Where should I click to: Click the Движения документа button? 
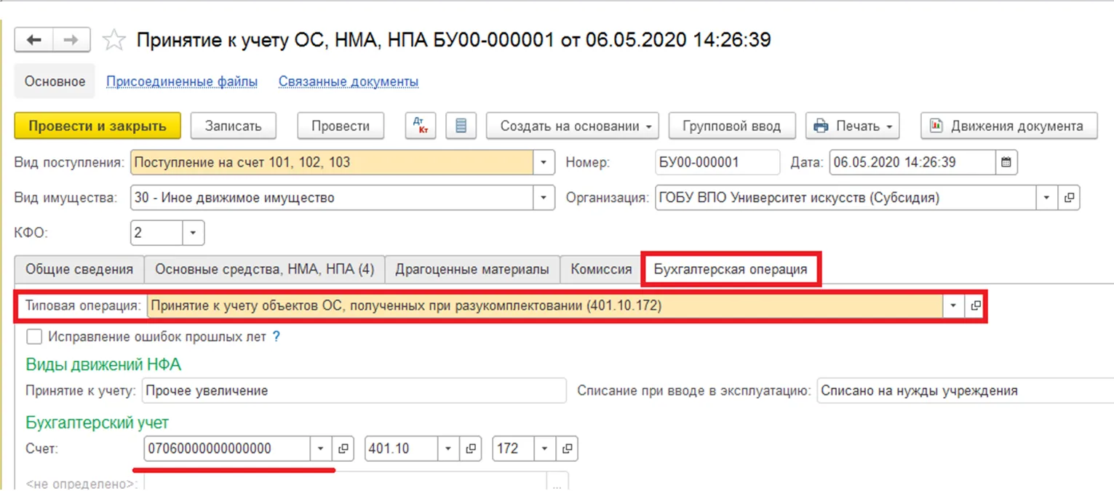1008,126
